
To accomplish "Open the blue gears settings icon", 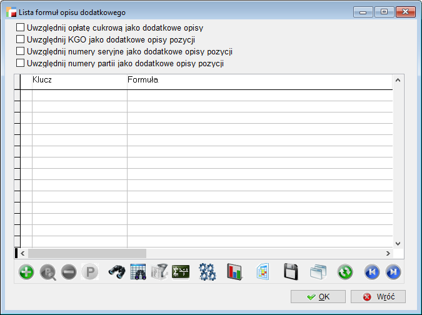I will (208, 272).
